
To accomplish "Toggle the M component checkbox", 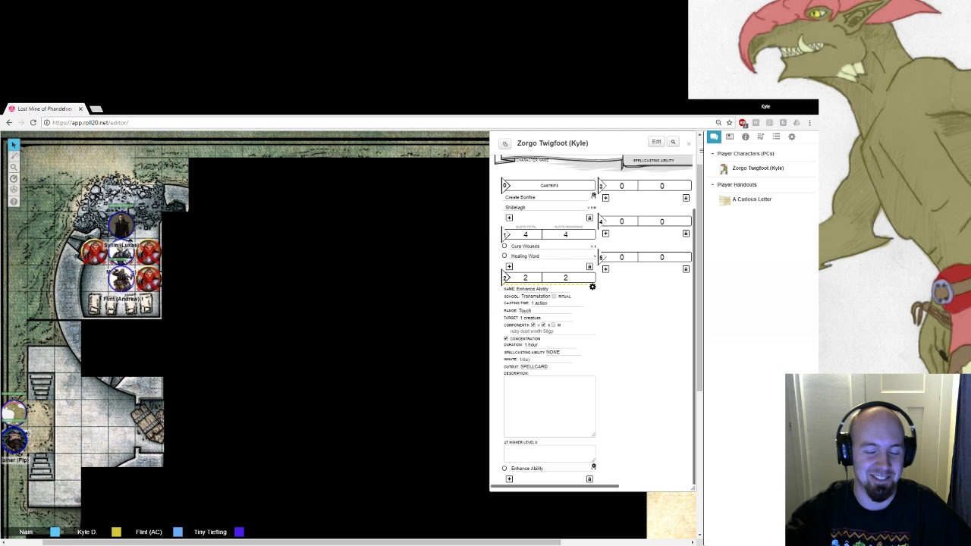I will (x=553, y=325).
